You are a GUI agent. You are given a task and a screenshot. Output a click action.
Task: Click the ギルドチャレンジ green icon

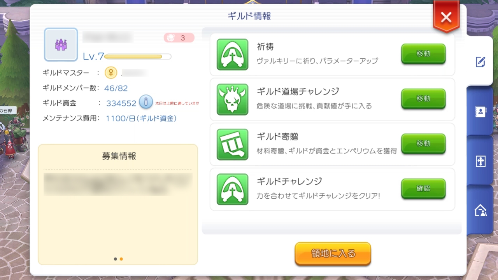[x=232, y=189]
